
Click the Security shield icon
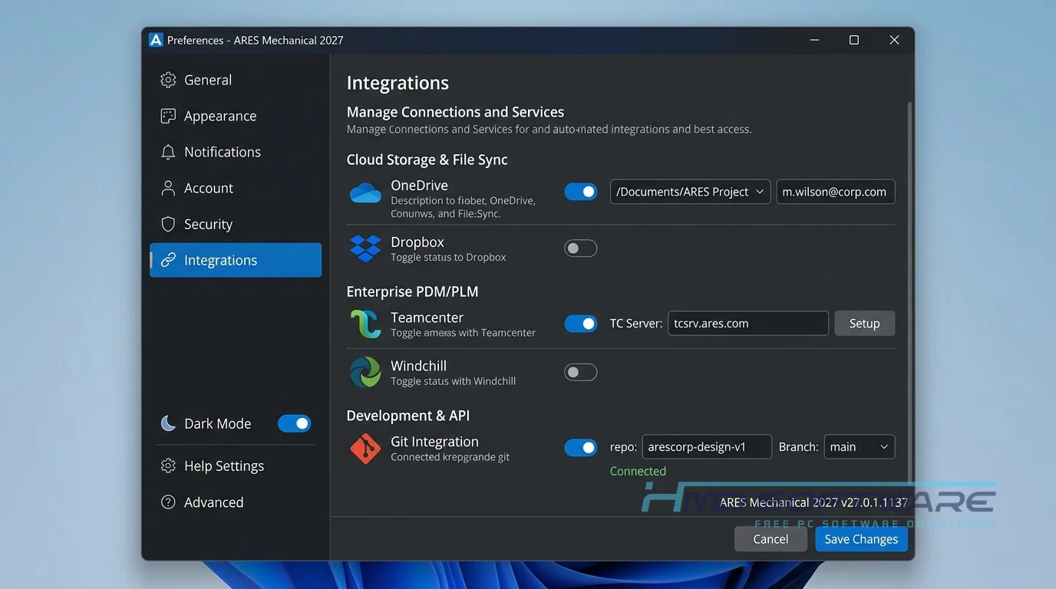[x=168, y=224]
